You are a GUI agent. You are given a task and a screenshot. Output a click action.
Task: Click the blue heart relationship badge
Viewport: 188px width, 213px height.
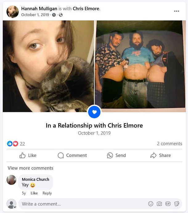point(94,112)
